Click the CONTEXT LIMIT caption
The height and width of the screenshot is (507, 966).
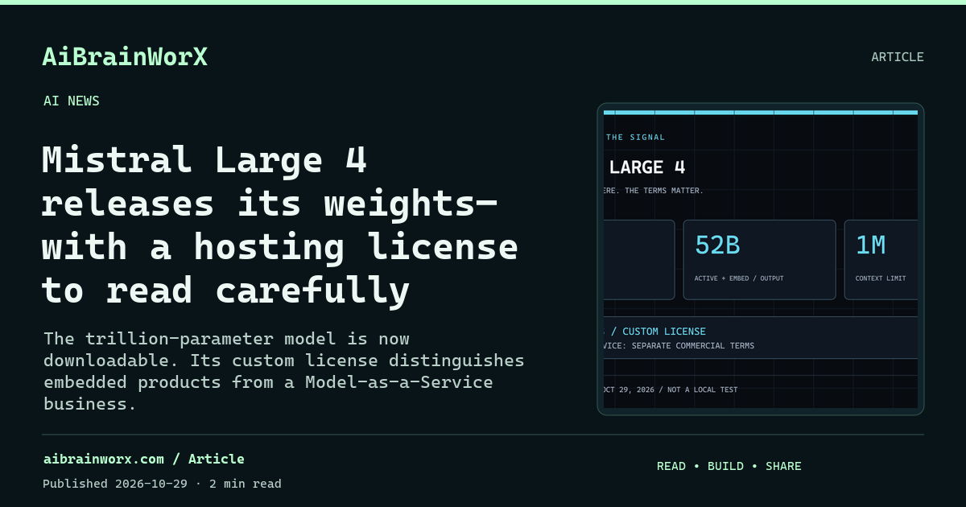tap(881, 278)
